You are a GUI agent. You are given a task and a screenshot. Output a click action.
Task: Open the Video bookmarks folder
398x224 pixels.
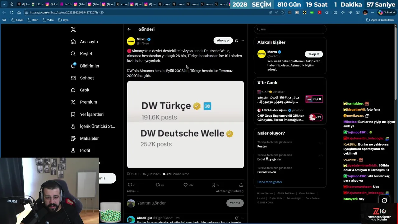[x=48, y=20]
